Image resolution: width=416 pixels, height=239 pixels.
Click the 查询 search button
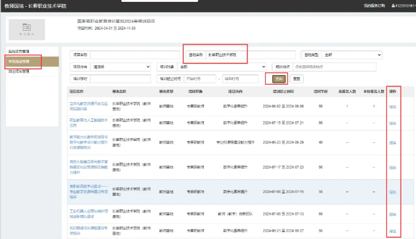pos(279,79)
